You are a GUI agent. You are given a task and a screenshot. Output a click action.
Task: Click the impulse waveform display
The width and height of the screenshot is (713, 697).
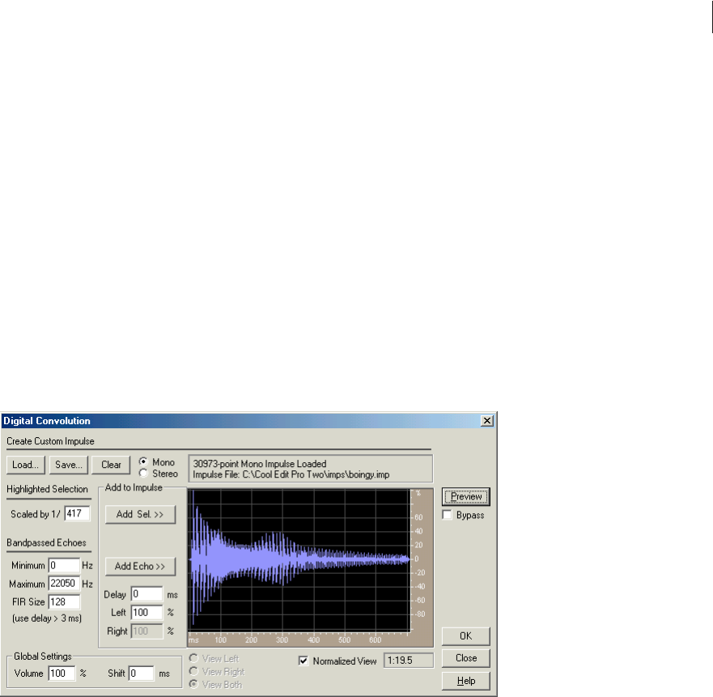[x=300, y=560]
